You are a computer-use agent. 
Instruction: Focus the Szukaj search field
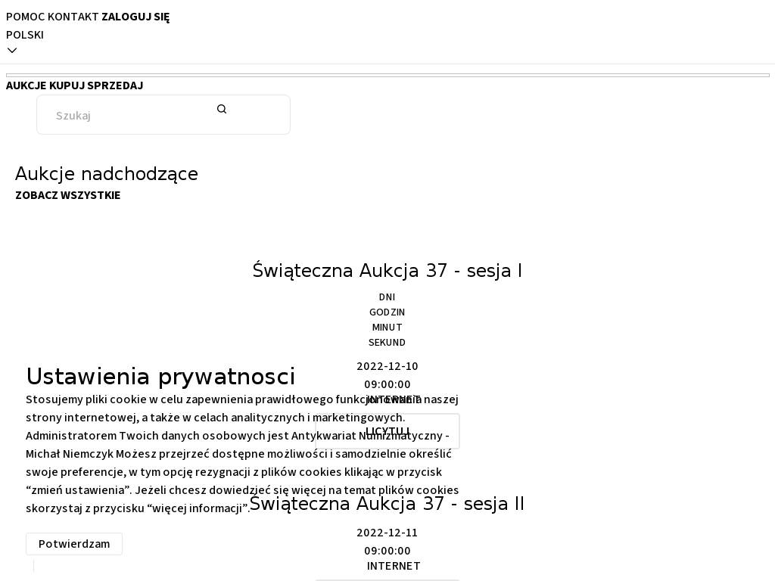[129, 116]
